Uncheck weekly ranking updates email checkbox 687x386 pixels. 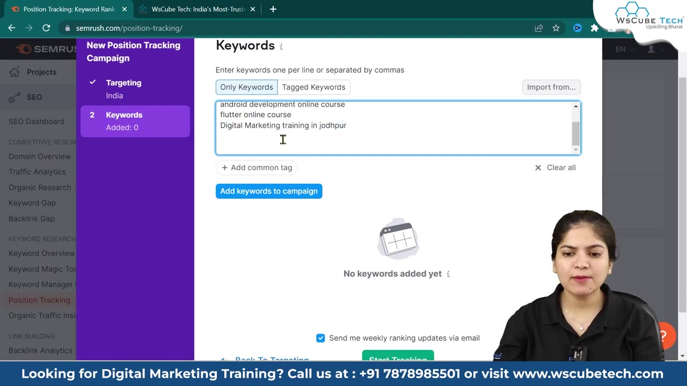pyautogui.click(x=320, y=338)
